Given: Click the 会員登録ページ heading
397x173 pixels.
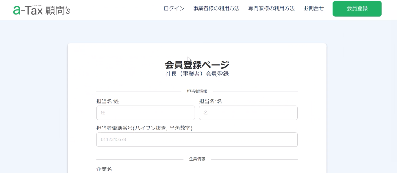Looking at the screenshot, I should (197, 65).
